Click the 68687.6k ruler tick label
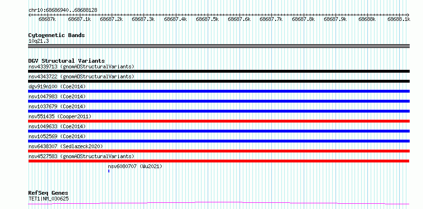 point(239,19)
